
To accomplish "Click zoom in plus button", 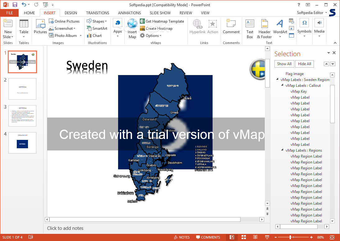I will pos(311,237).
